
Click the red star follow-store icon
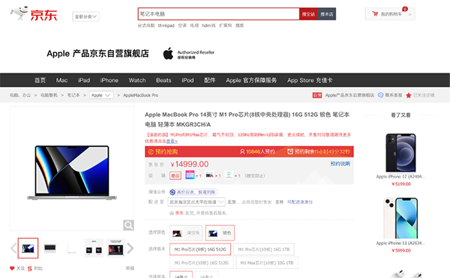click(409, 95)
